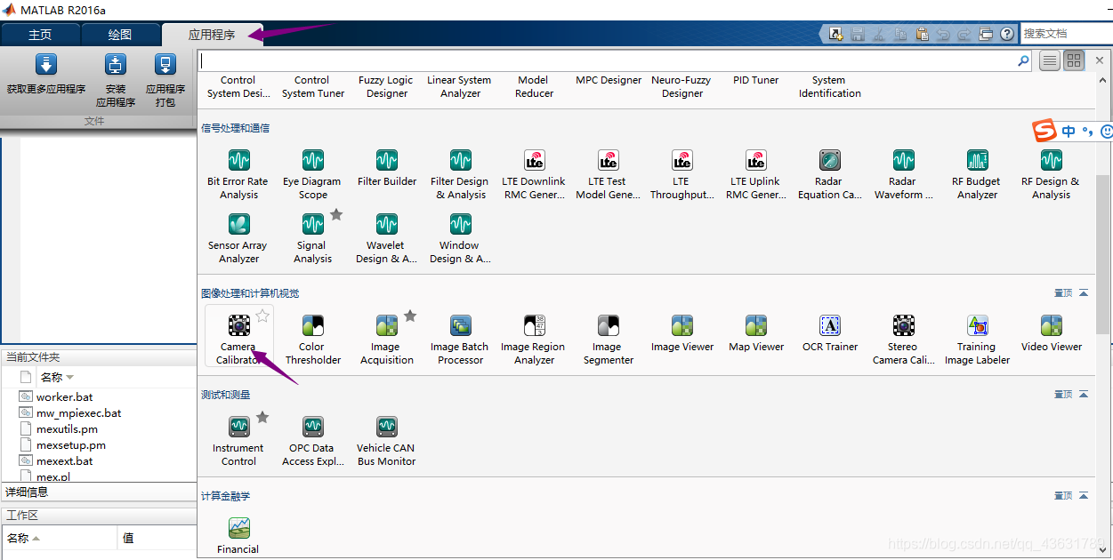Open the Camera Calibrator app
This screenshot has height=560, width=1113.
238,338
